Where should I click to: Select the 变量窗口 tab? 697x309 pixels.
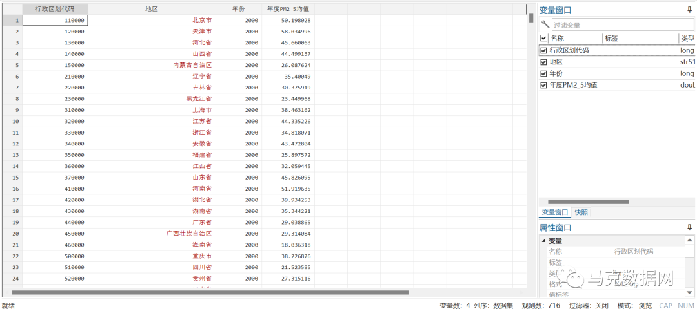pos(555,212)
